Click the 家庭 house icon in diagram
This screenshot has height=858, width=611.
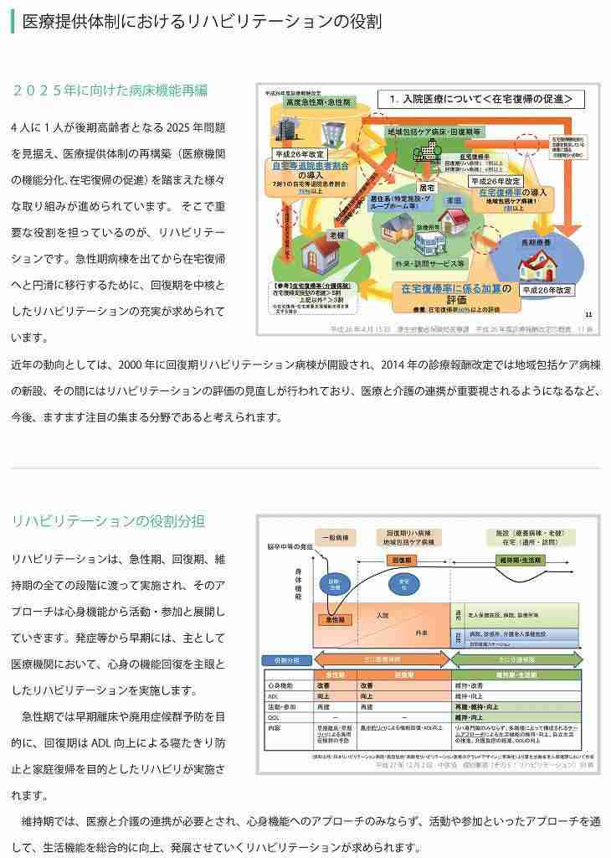click(454, 220)
